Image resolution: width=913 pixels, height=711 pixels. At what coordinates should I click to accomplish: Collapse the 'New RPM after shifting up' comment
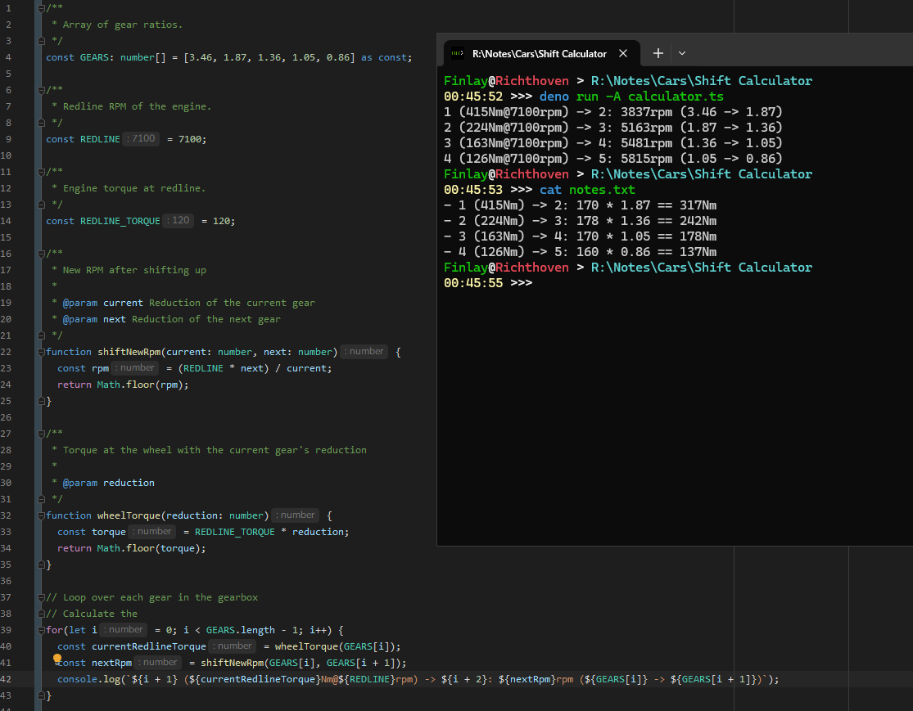[x=42, y=254]
